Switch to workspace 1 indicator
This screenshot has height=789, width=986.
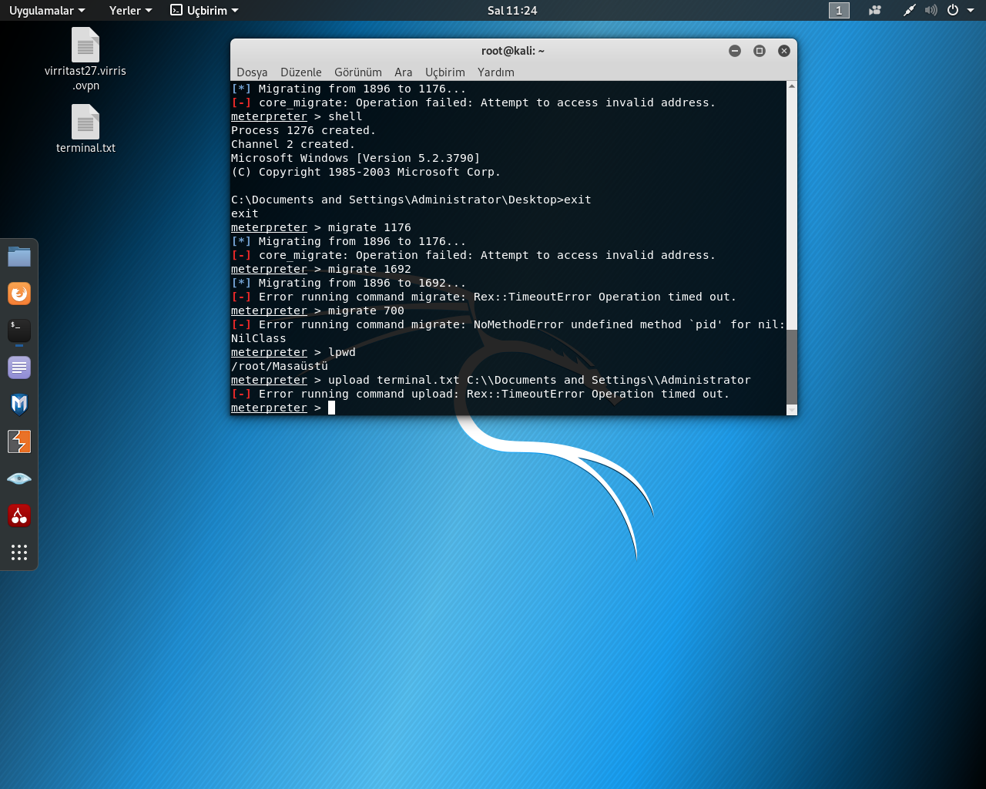point(839,10)
